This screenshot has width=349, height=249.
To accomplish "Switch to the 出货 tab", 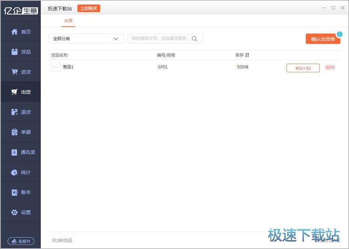I will (x=68, y=21).
